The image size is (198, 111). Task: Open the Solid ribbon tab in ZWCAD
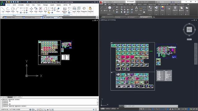click(14, 5)
